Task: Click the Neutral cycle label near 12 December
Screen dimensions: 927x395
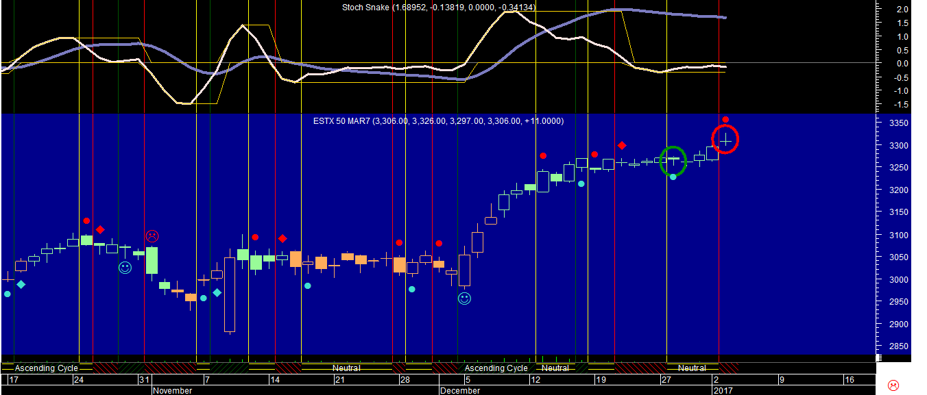Action: [x=555, y=368]
